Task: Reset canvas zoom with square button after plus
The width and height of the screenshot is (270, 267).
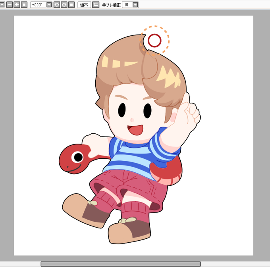Action: (24, 5)
